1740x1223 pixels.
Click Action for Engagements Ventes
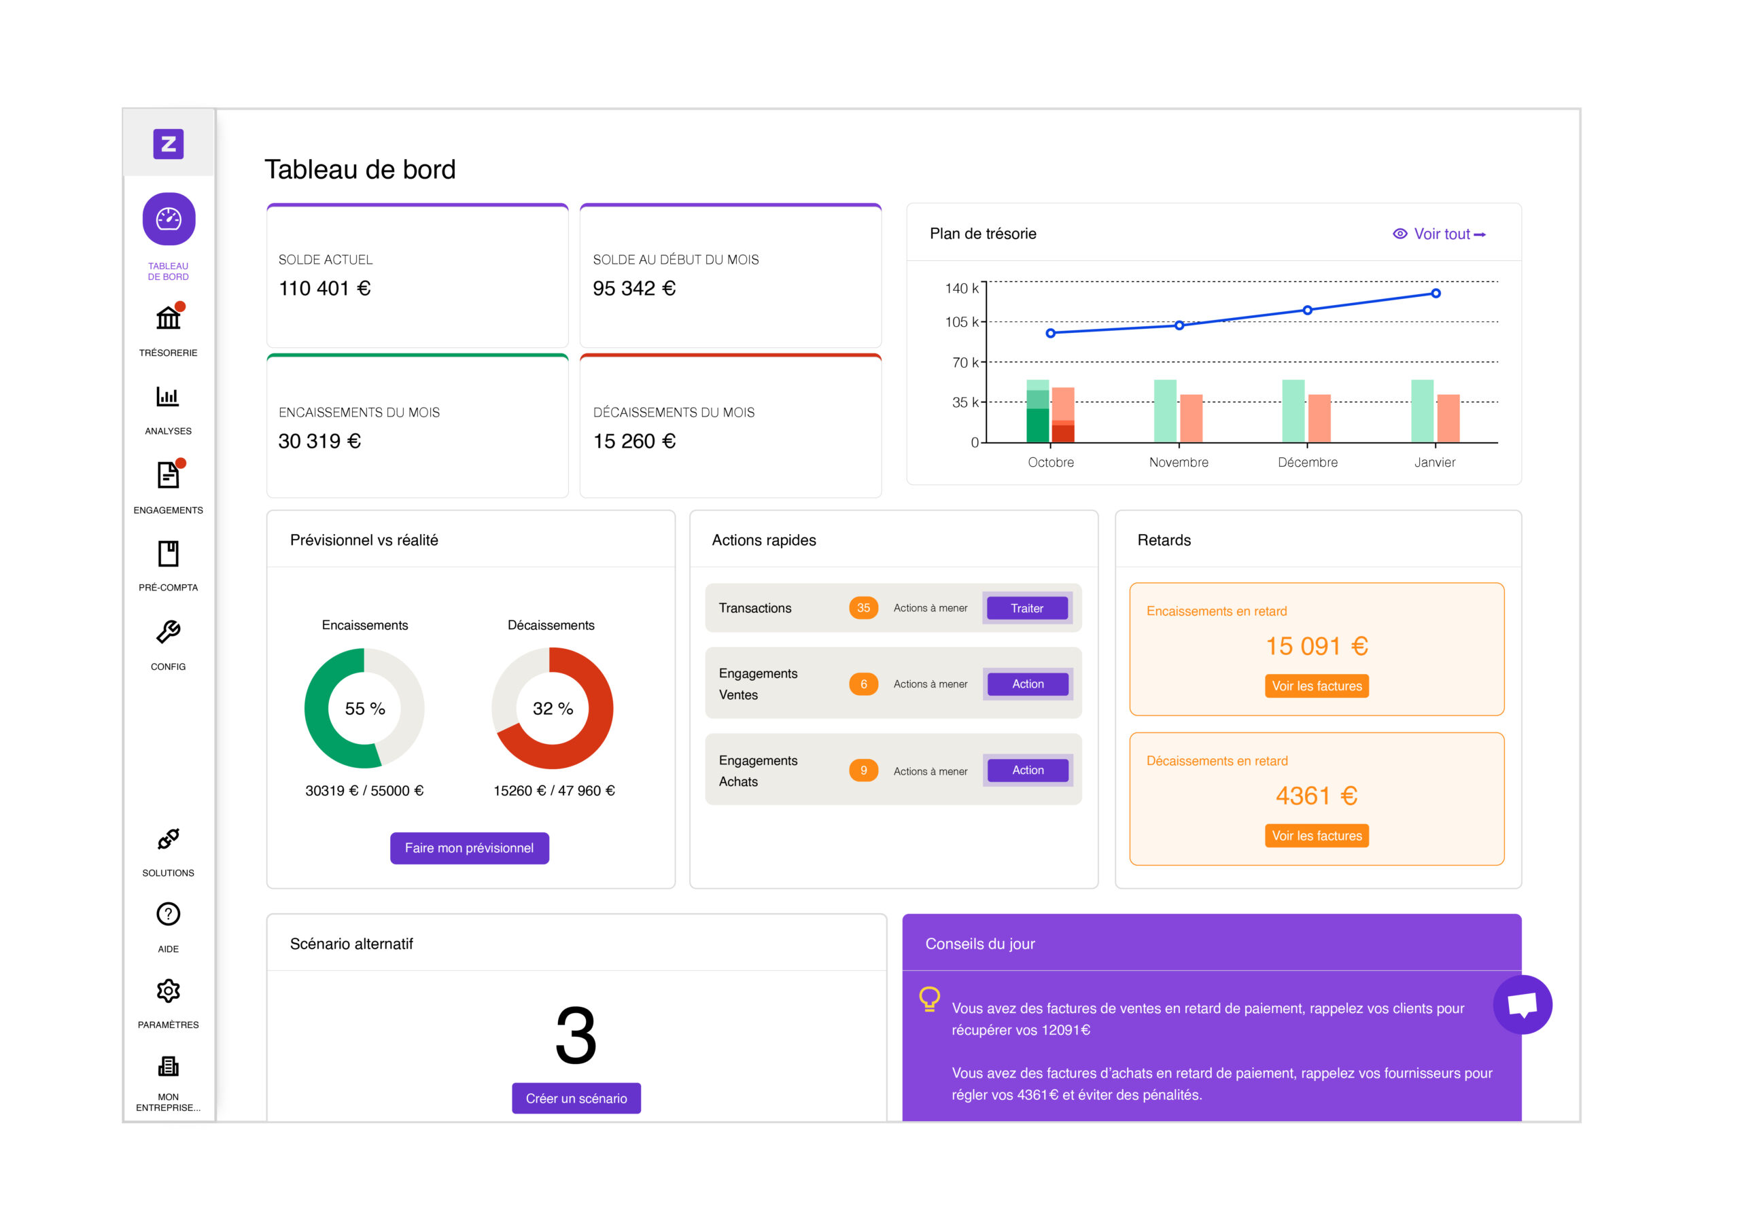(x=1027, y=684)
